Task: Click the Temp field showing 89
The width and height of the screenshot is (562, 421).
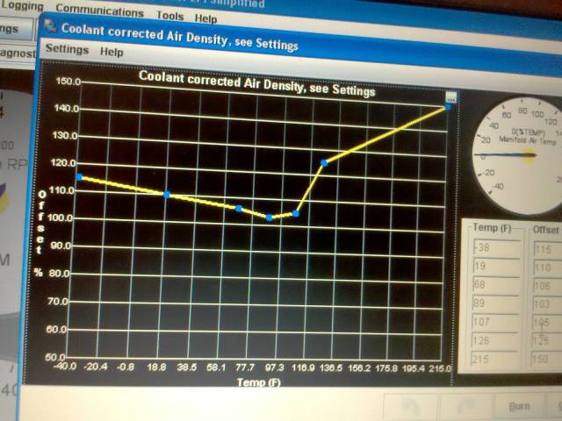Action: coord(495,303)
